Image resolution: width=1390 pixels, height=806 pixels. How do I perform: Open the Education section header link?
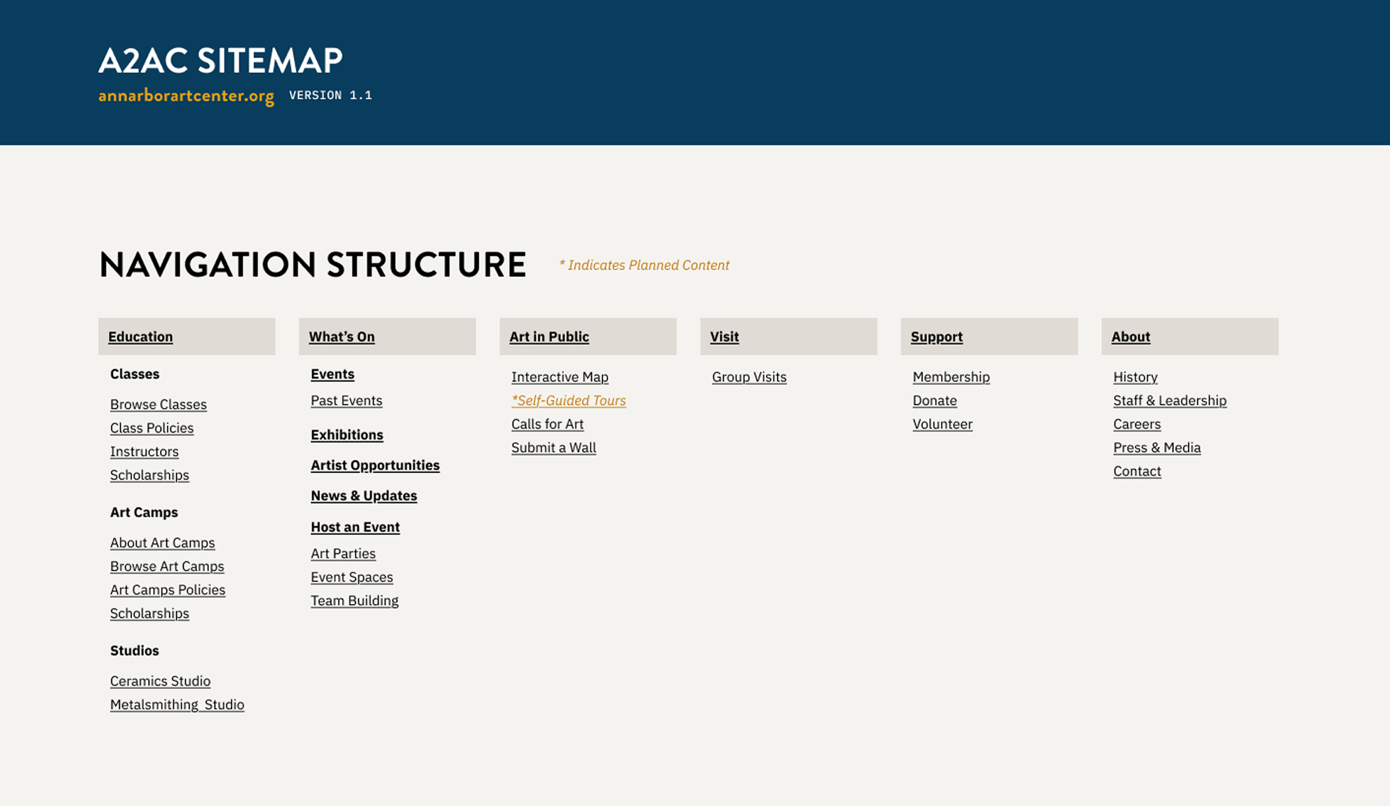(x=140, y=336)
